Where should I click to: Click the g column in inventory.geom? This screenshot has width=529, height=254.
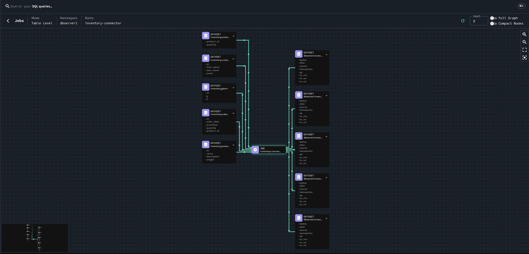coord(207,96)
